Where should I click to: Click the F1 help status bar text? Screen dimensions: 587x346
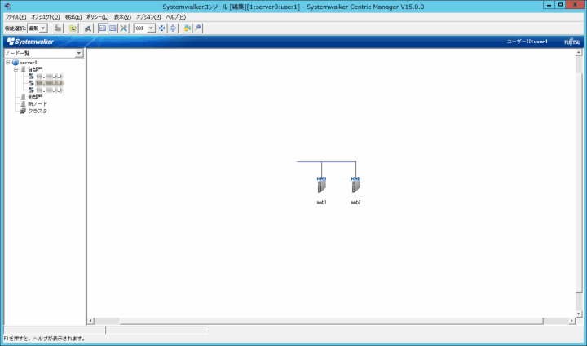click(x=45, y=339)
